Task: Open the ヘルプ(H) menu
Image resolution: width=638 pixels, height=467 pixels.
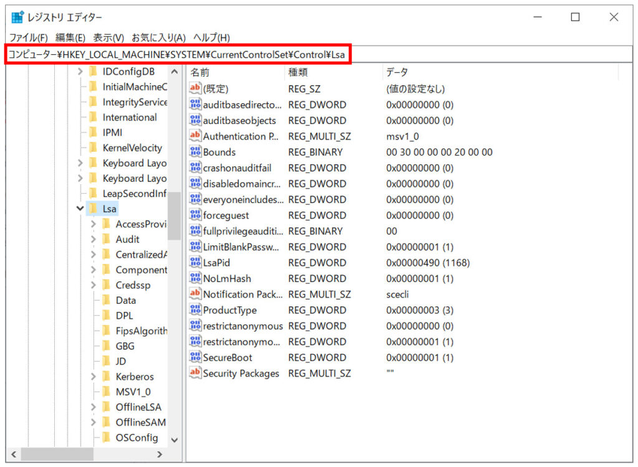Action: pyautogui.click(x=212, y=38)
